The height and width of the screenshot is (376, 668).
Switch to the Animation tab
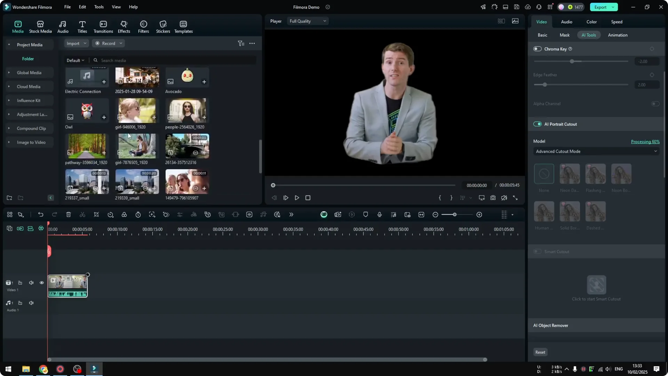(x=618, y=35)
